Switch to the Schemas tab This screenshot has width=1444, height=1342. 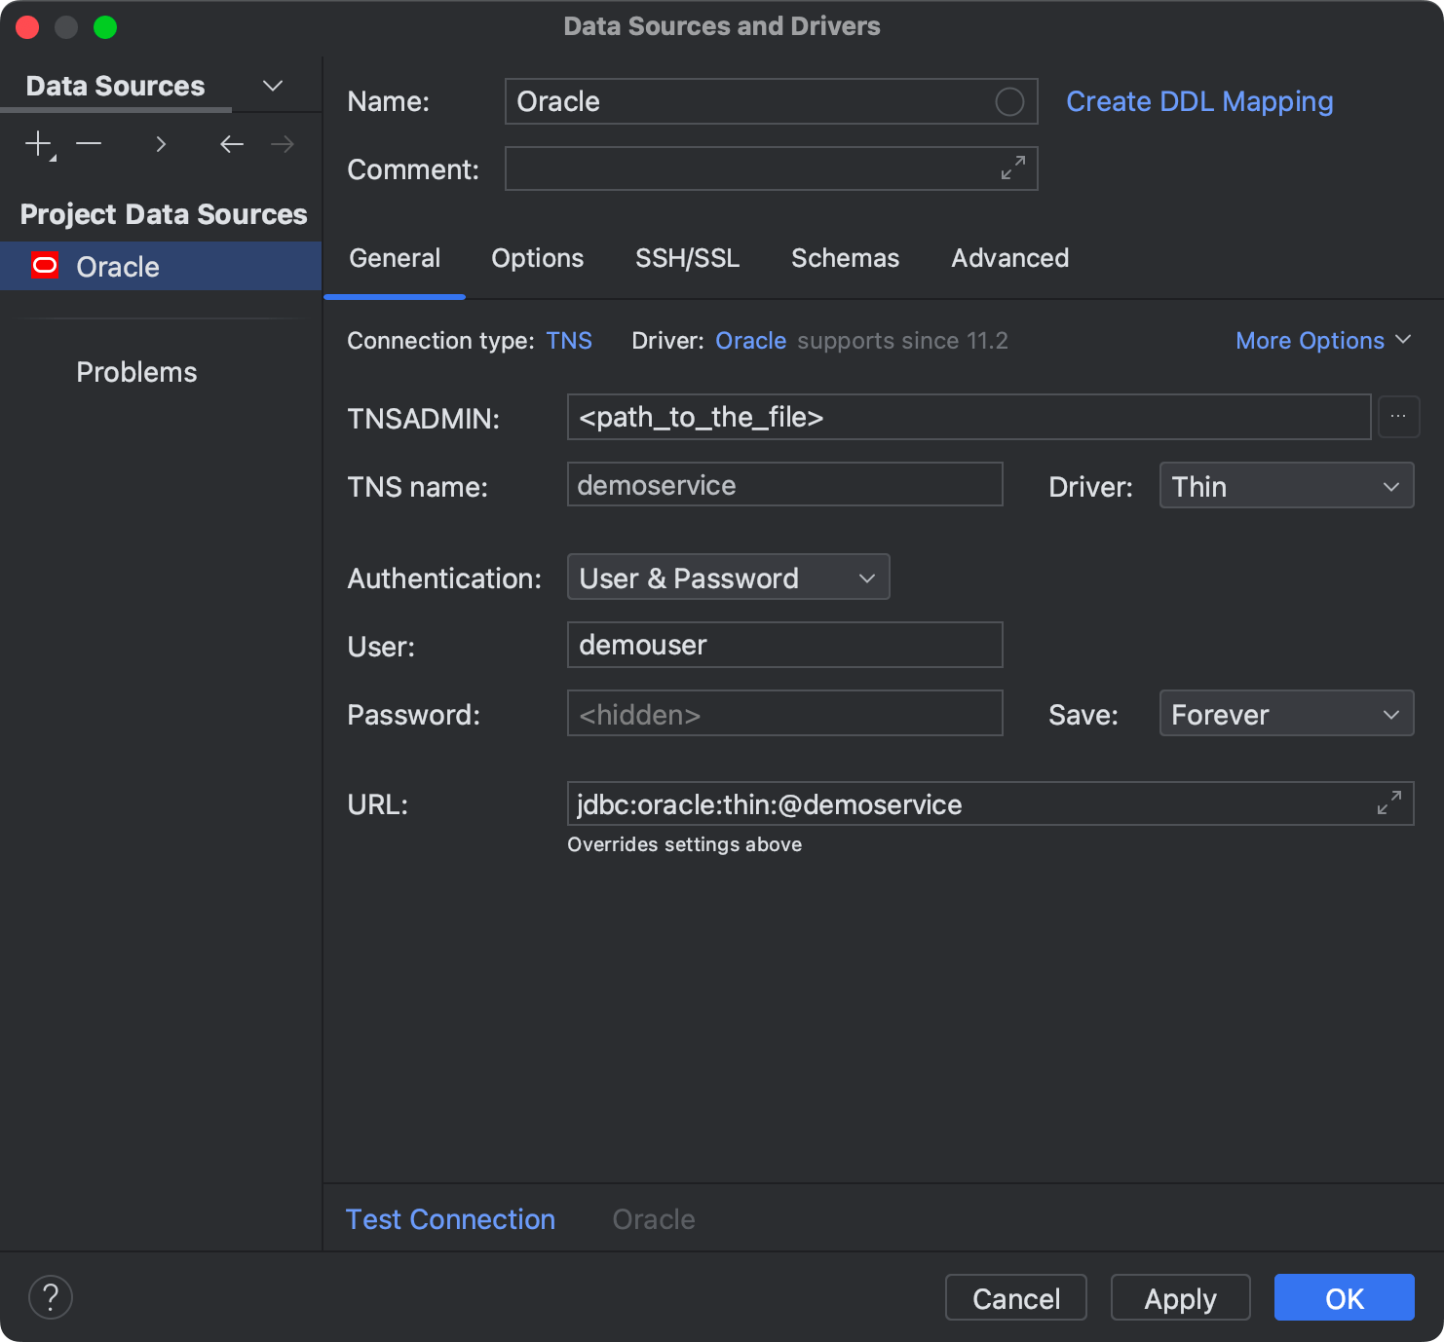point(845,258)
